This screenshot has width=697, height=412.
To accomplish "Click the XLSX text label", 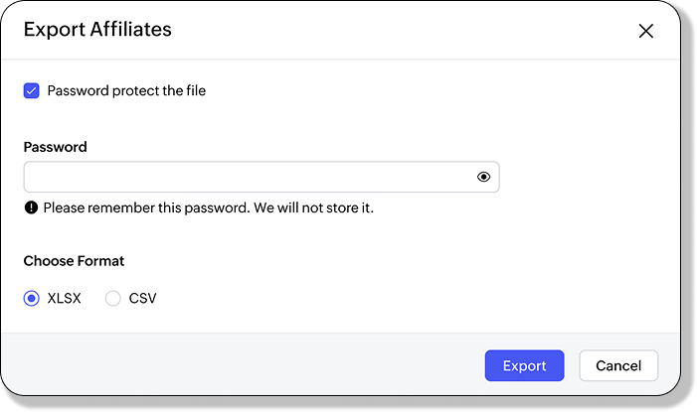I will pos(65,298).
